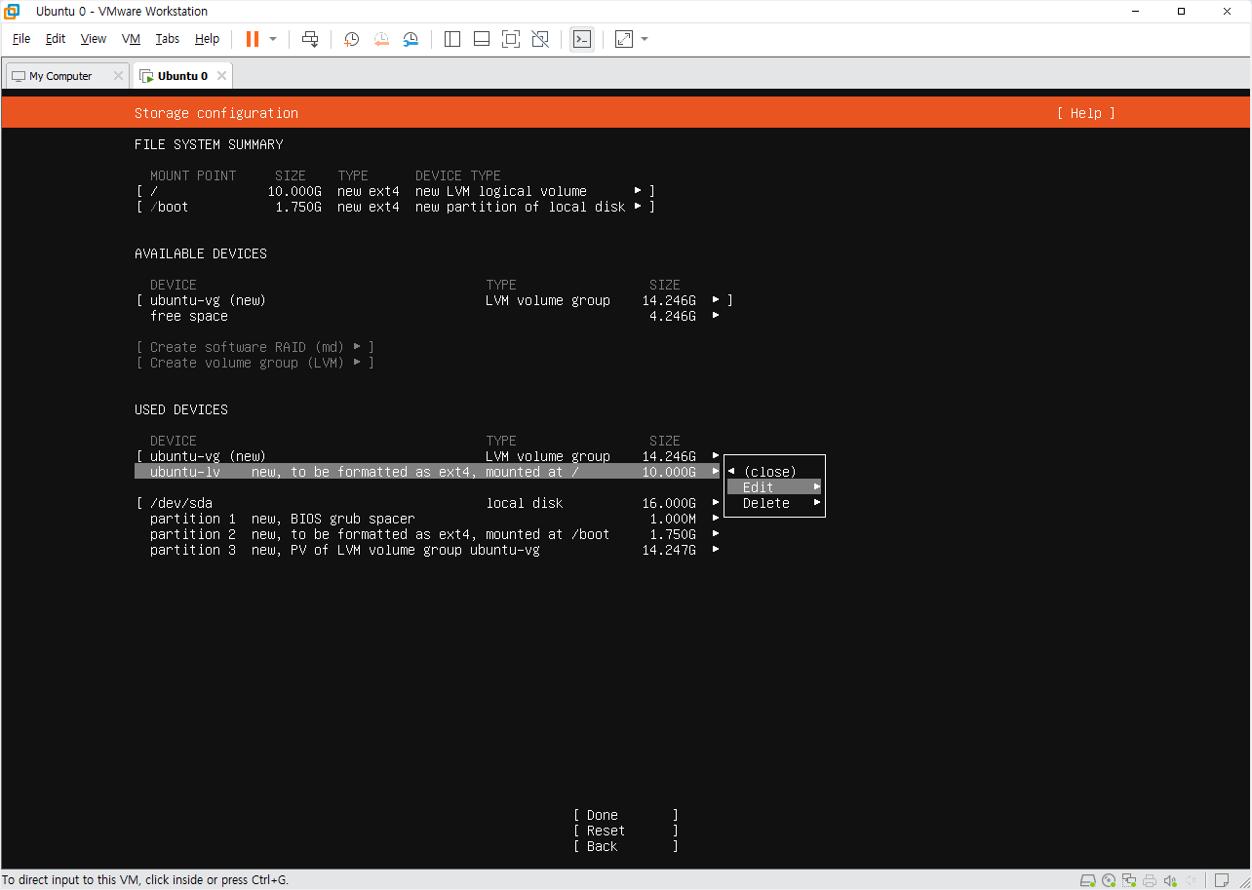Close the My Computer tab
The height and width of the screenshot is (890, 1252).
click(x=118, y=76)
